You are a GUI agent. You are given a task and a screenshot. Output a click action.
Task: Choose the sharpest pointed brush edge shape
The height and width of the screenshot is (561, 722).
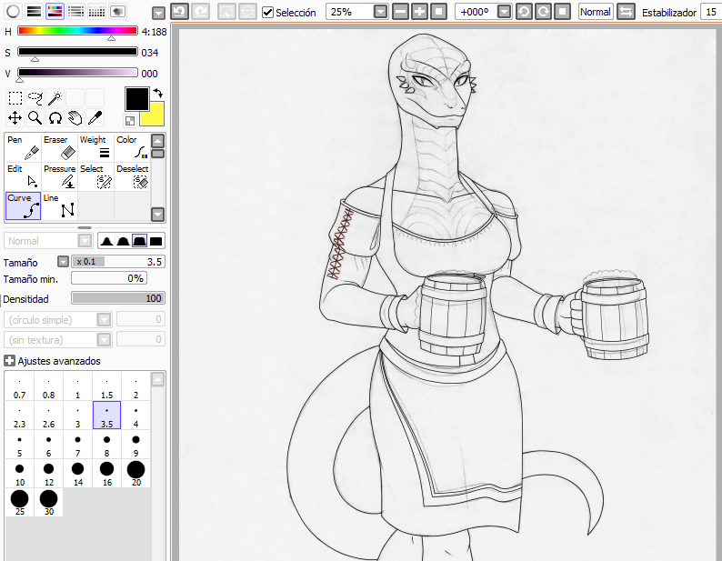point(106,241)
